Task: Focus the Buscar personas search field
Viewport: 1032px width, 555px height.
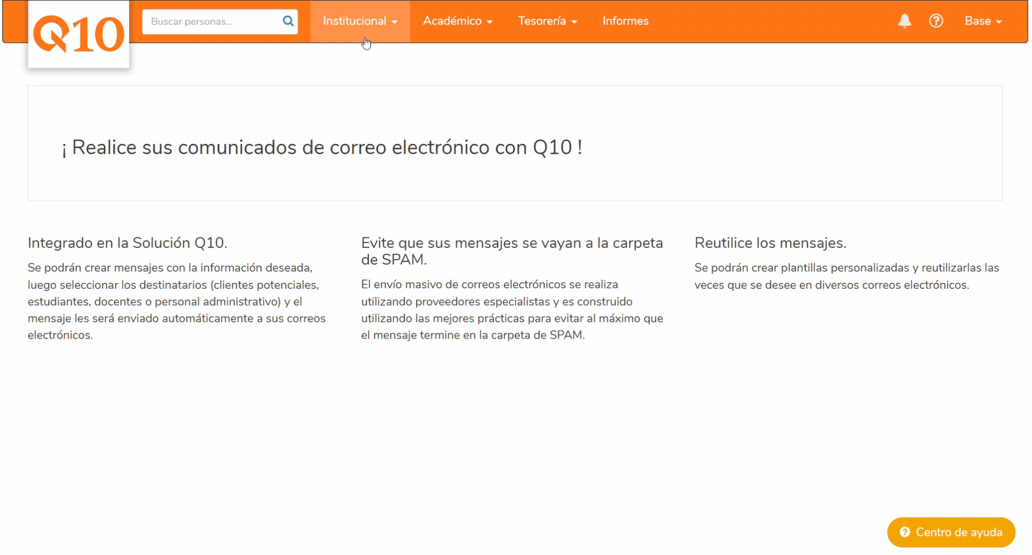Action: coord(219,21)
